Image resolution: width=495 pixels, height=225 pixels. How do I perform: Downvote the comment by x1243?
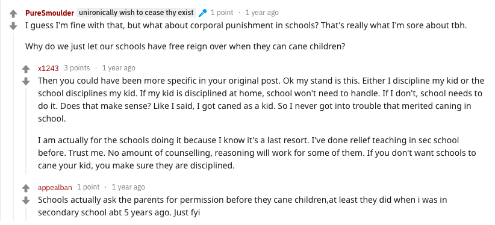pos(26,81)
